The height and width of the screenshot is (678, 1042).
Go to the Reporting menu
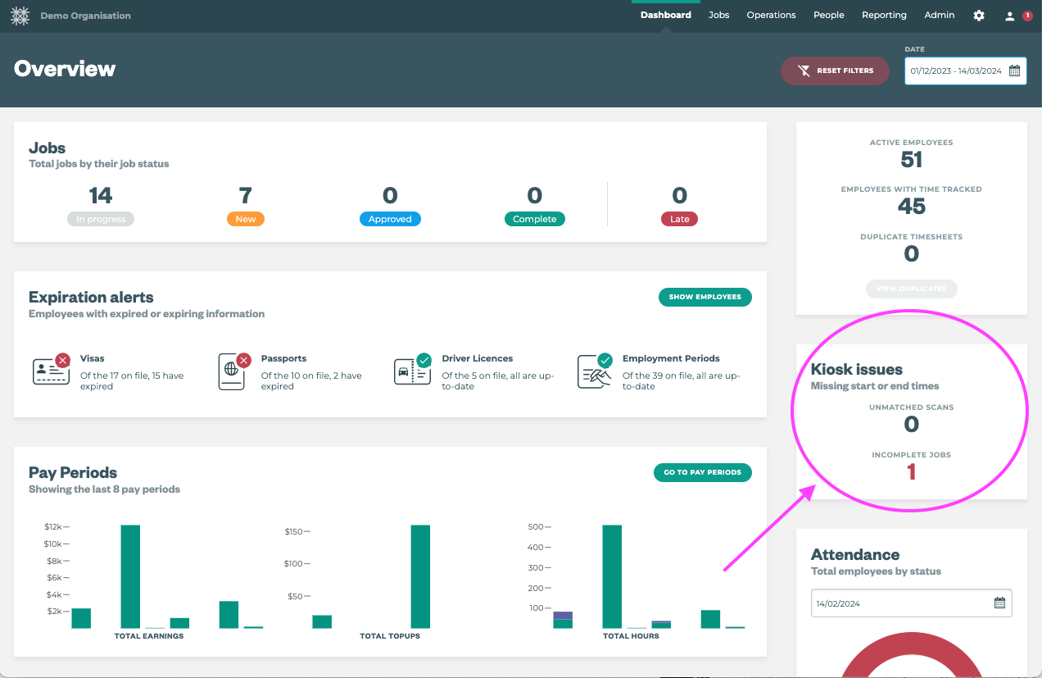(884, 16)
